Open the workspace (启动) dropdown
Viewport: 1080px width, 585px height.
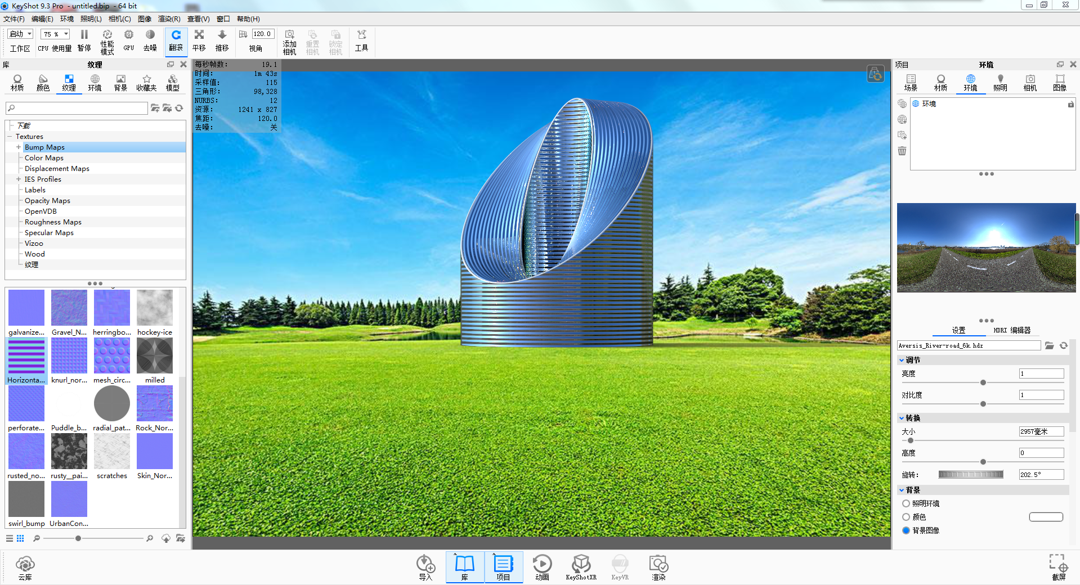coord(21,34)
